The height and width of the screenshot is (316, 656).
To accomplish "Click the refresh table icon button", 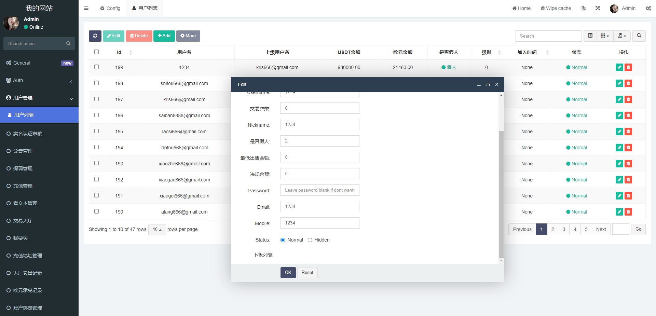I will [x=95, y=36].
